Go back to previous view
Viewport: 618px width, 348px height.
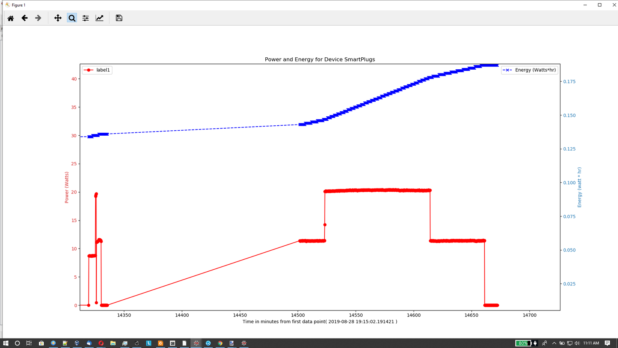point(25,18)
